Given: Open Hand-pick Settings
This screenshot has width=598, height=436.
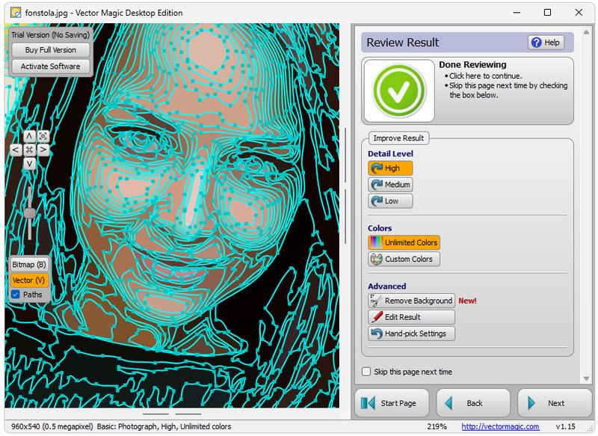Looking at the screenshot, I should pos(412,334).
